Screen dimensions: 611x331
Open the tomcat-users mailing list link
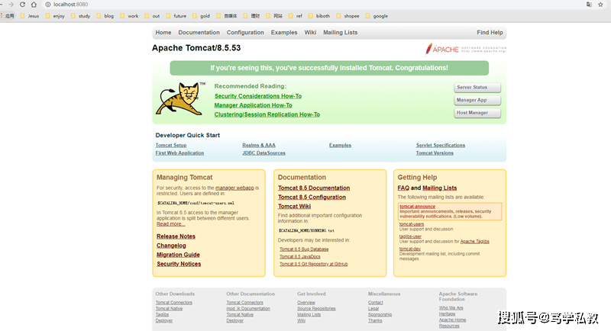tap(412, 224)
